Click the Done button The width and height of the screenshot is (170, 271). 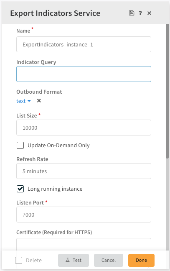pos(141,260)
